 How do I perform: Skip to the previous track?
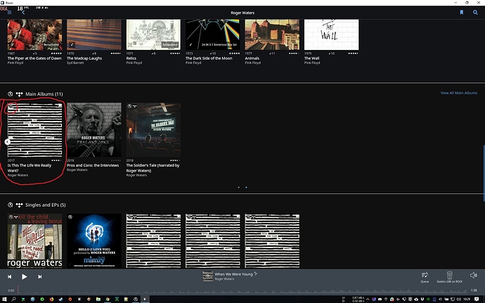10,277
